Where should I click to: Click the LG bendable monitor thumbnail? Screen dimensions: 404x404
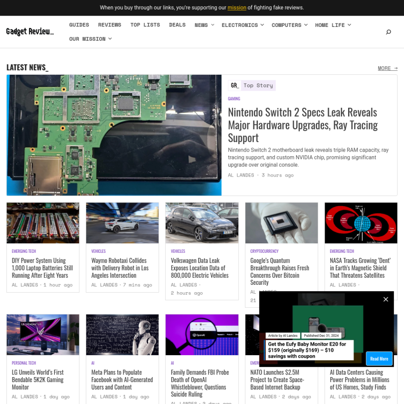point(42,335)
